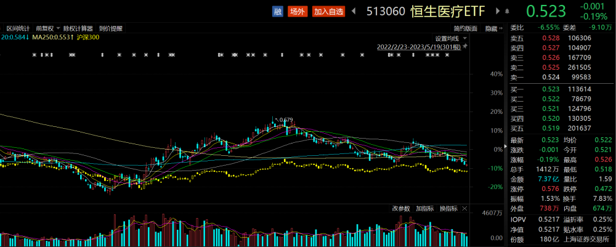Open the 前复权 adjustment dropdown

click(45, 28)
